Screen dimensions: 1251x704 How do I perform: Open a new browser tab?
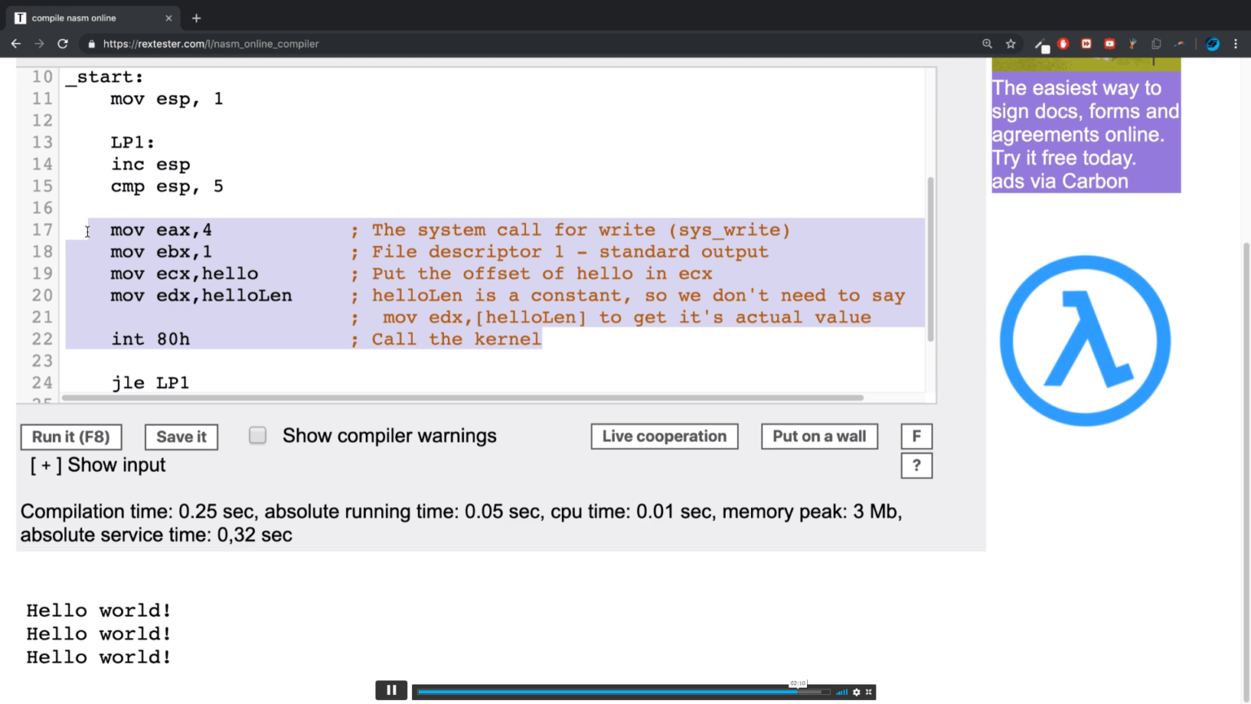[x=196, y=18]
